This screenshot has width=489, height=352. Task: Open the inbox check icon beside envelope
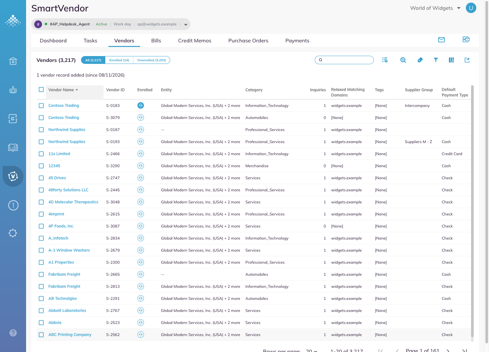(466, 39)
